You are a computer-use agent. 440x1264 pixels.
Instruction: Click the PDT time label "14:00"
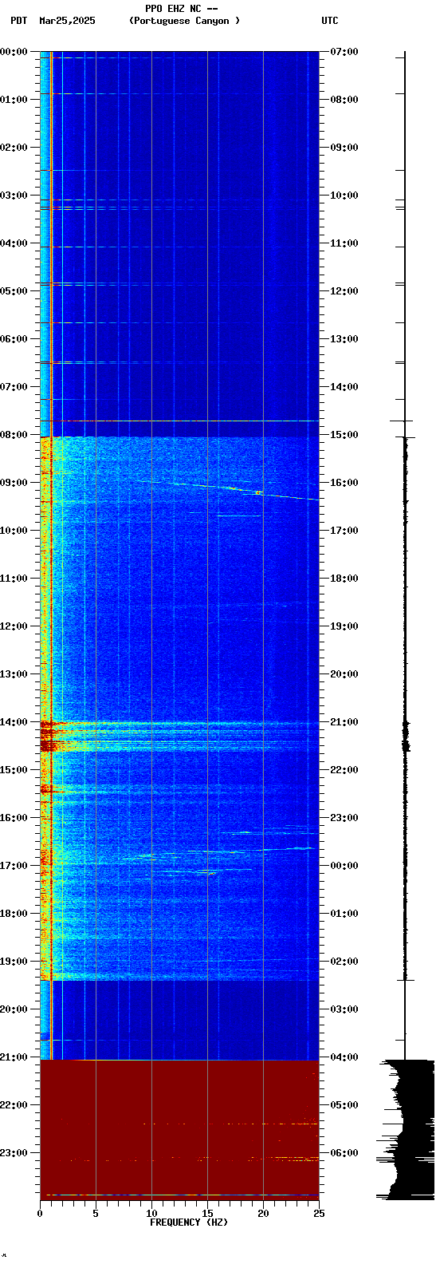click(14, 722)
